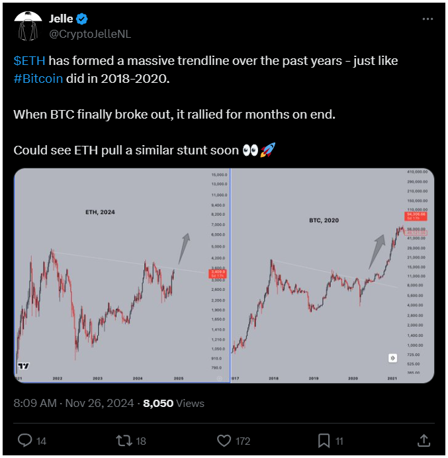Open Jelle's profile avatar

[28, 27]
